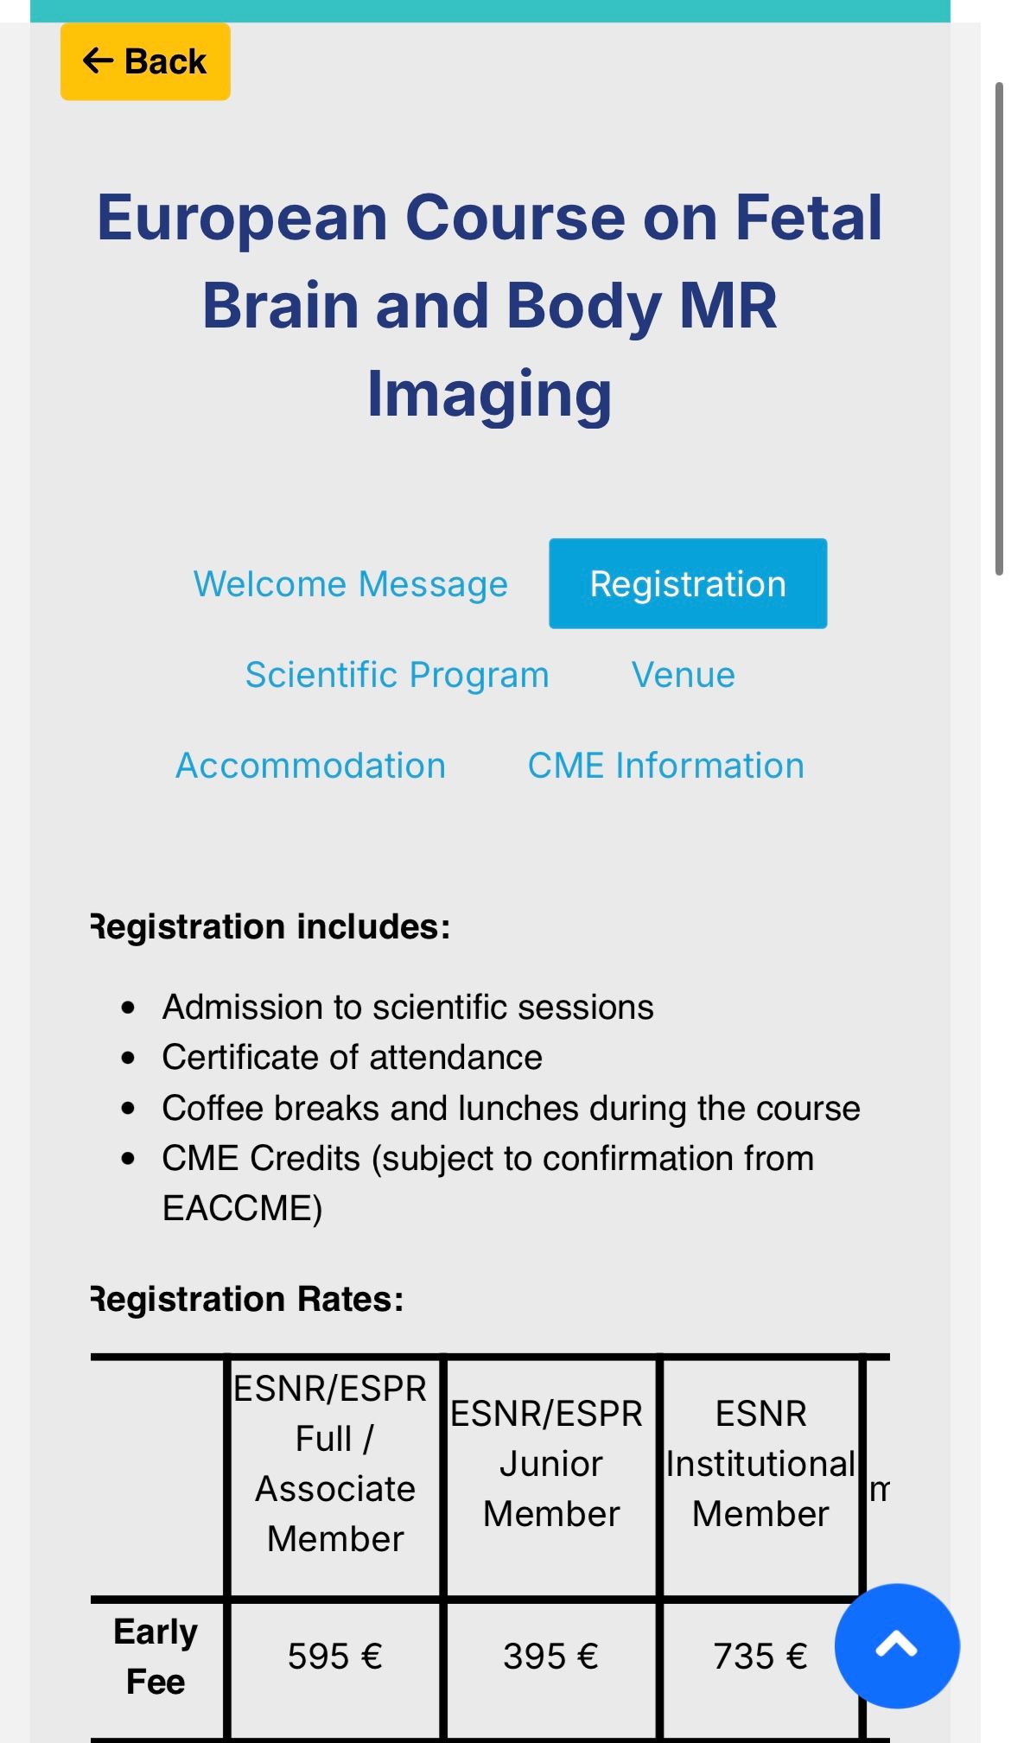
Task: Click the 595 € early fee cell
Action: pyautogui.click(x=334, y=1657)
